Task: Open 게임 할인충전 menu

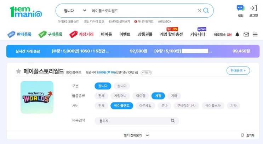Action: (x=171, y=35)
